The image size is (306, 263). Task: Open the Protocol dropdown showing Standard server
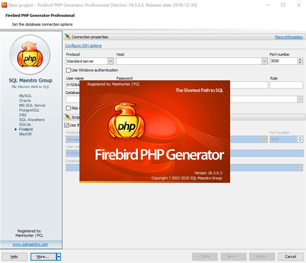tap(110, 61)
